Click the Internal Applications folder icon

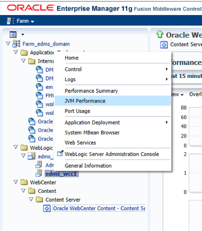click(x=32, y=61)
